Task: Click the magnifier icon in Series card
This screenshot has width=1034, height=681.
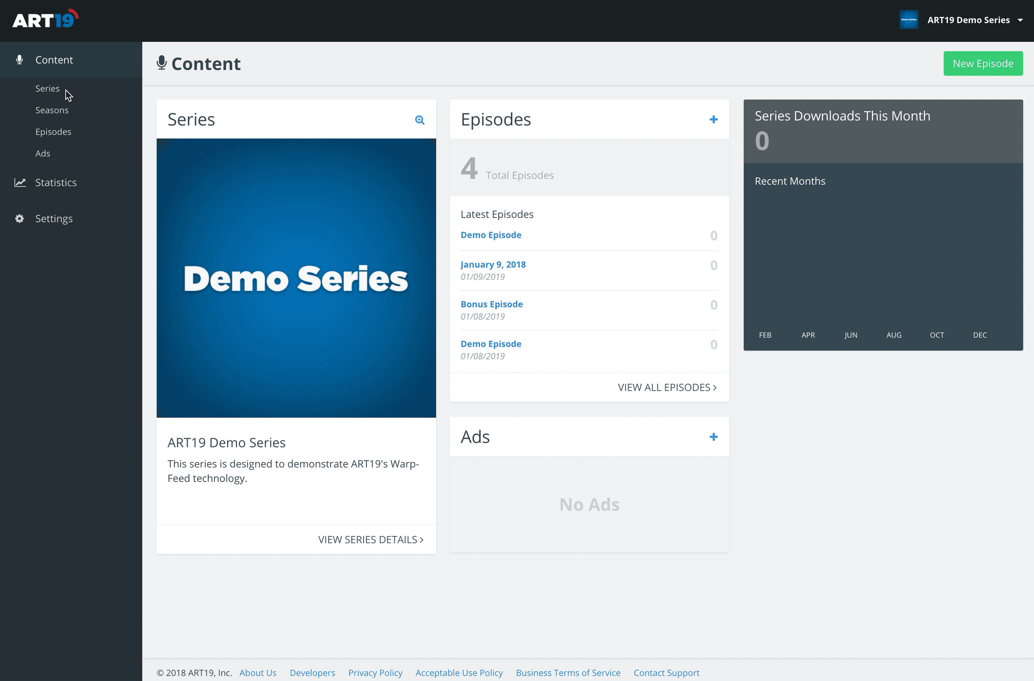Action: (x=420, y=120)
